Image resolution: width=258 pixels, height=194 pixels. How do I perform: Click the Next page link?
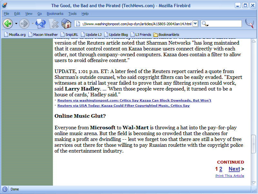[234, 169]
